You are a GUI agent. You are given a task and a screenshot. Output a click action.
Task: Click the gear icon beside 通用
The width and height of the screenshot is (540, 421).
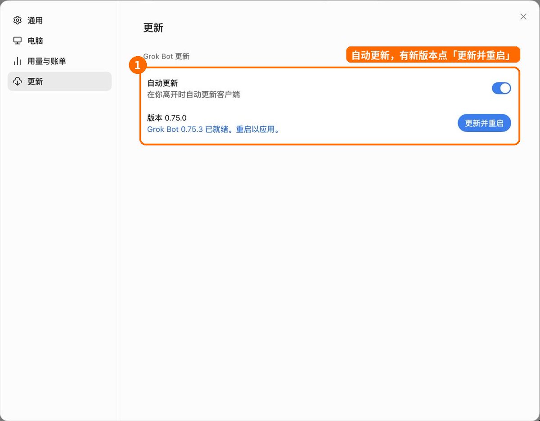18,20
